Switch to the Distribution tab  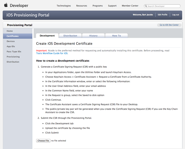point(70,36)
